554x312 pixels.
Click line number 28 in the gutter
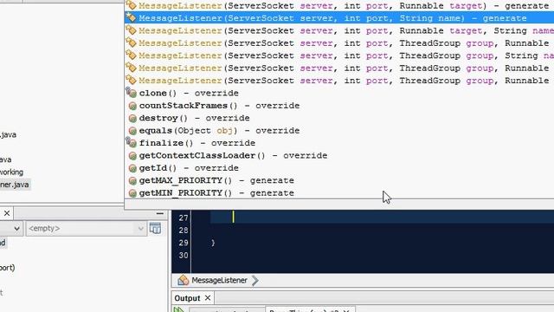tap(184, 231)
